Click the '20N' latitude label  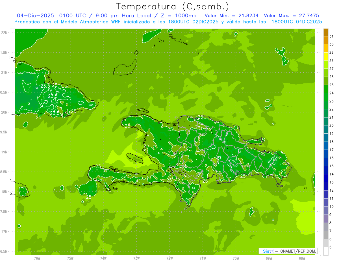tap(5, 112)
